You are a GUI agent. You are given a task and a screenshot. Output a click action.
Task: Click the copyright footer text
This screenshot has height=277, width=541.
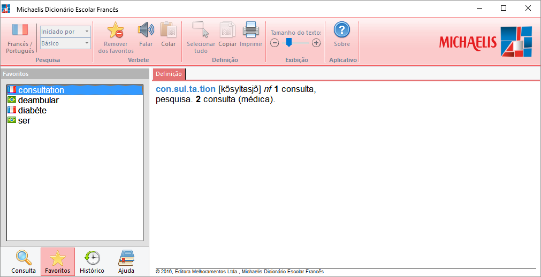tap(240, 272)
